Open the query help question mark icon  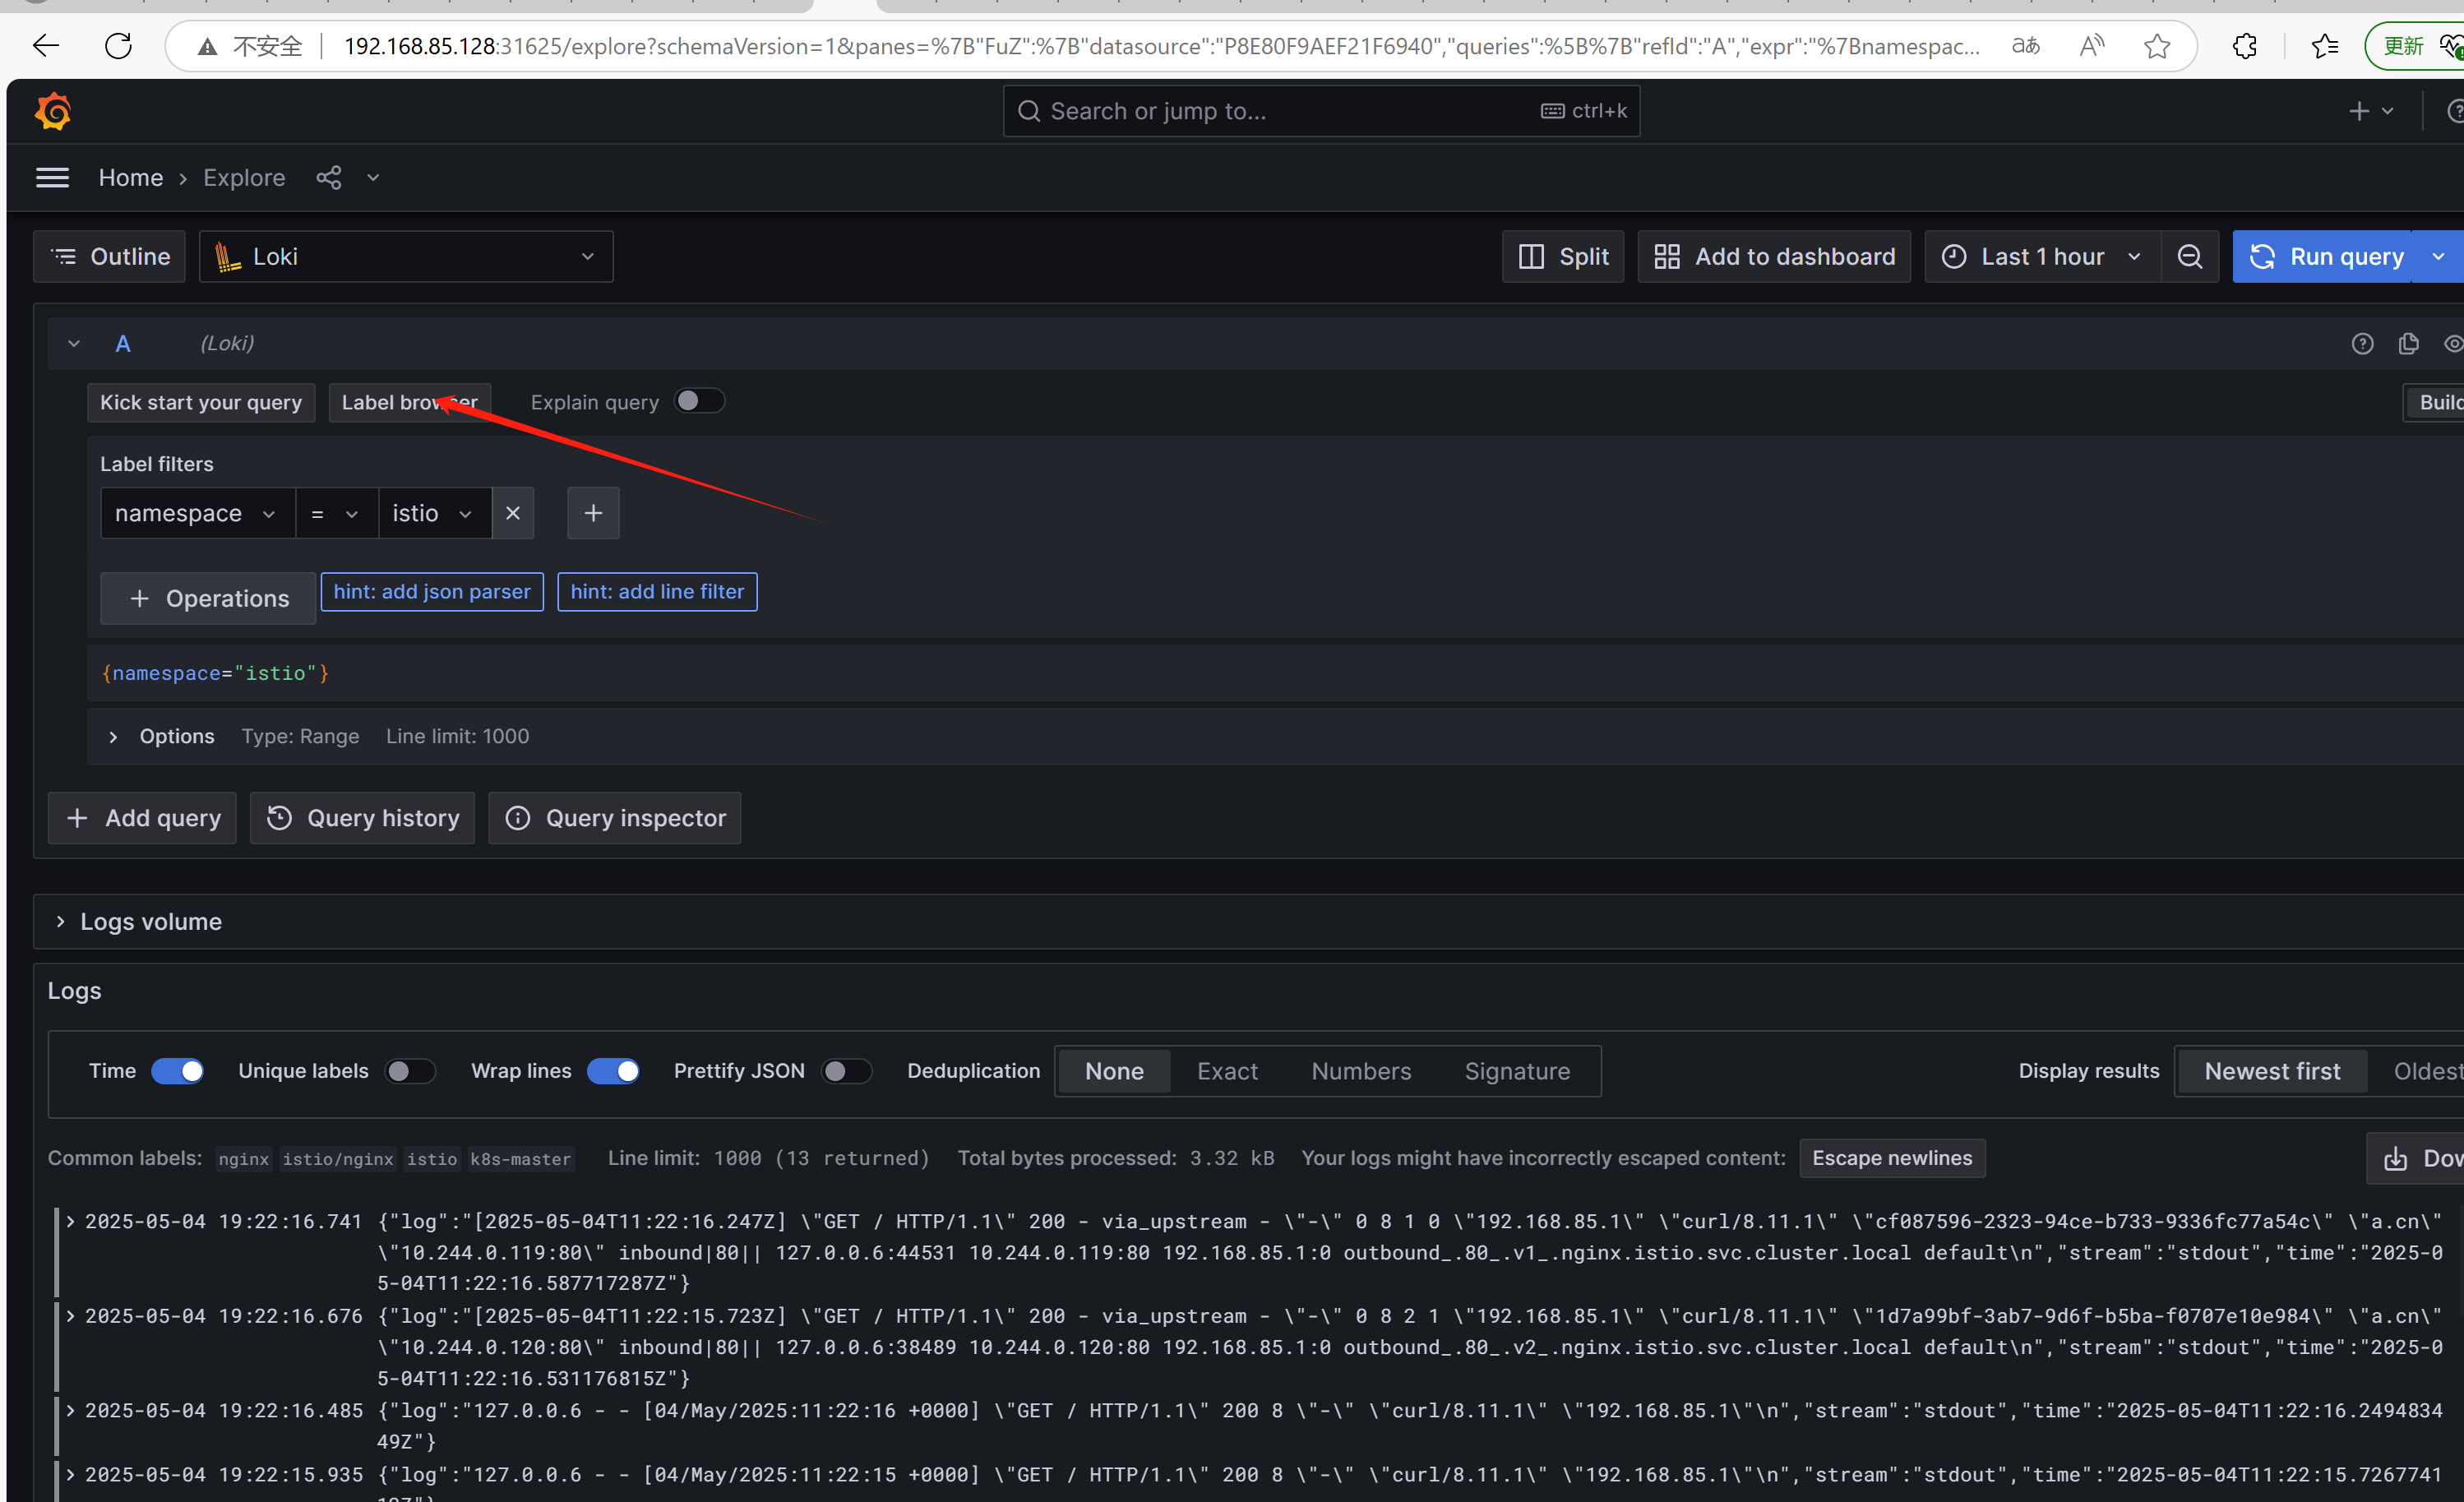pos(2362,344)
